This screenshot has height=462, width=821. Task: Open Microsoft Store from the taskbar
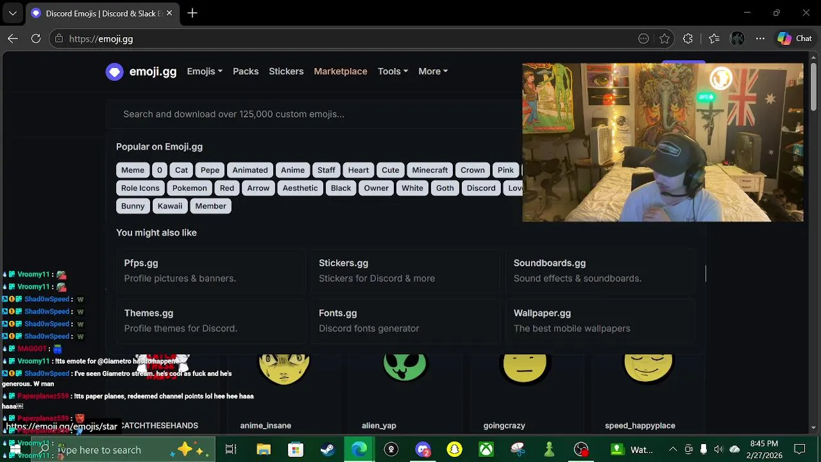[295, 450]
